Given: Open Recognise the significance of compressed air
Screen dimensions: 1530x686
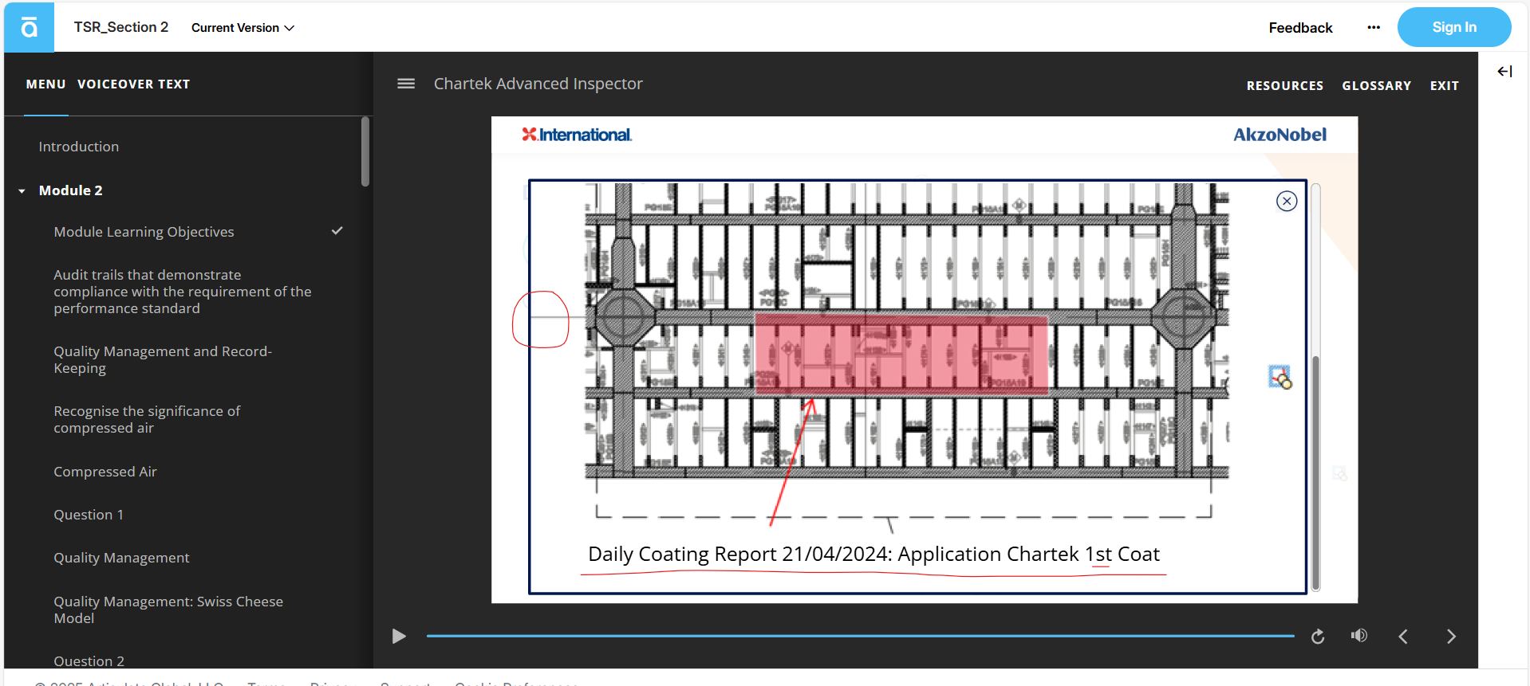Looking at the screenshot, I should point(147,420).
